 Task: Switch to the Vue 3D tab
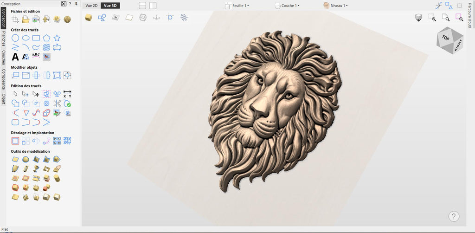tap(110, 6)
